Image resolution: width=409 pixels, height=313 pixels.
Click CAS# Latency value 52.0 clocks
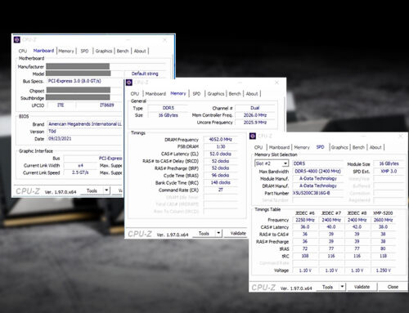tap(221, 154)
